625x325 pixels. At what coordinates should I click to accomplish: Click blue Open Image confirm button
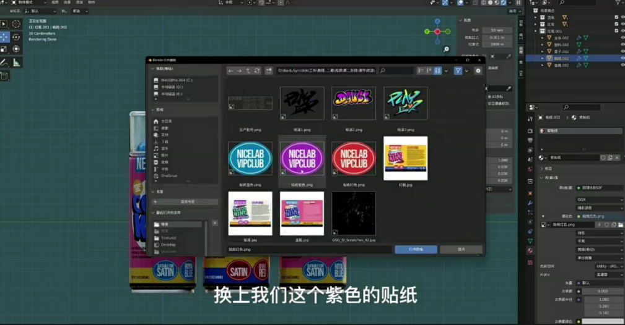tap(416, 250)
